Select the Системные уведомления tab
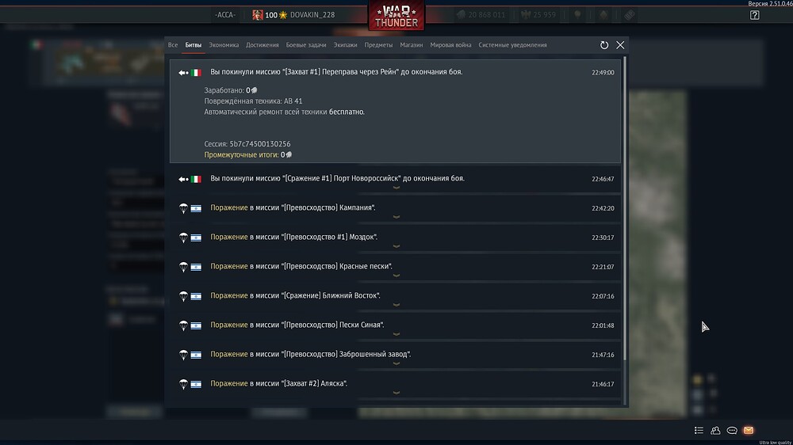Screen dimensions: 793x445 (512, 45)
